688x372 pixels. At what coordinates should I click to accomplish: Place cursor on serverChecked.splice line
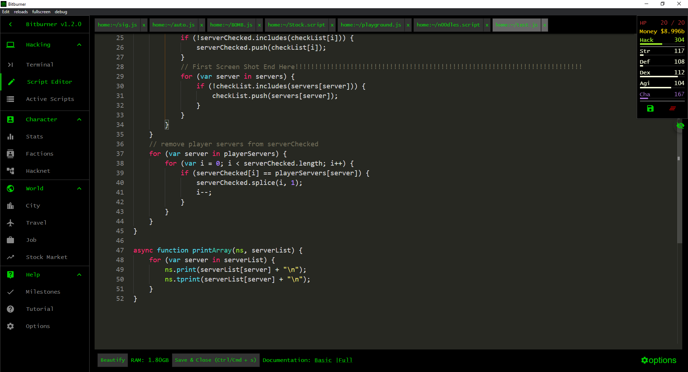click(x=249, y=183)
